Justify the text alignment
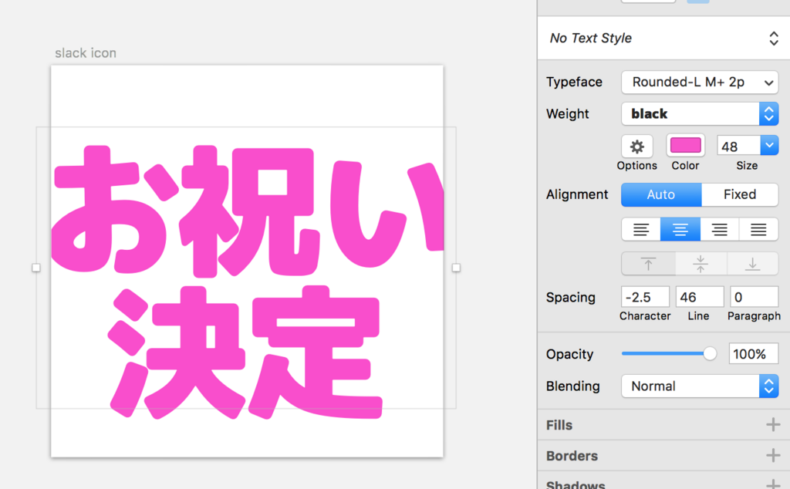The width and height of the screenshot is (790, 489). (758, 230)
